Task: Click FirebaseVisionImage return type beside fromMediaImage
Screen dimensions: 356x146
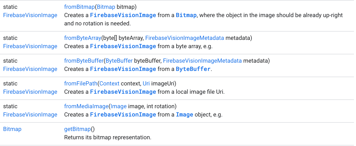Action: pos(30,115)
